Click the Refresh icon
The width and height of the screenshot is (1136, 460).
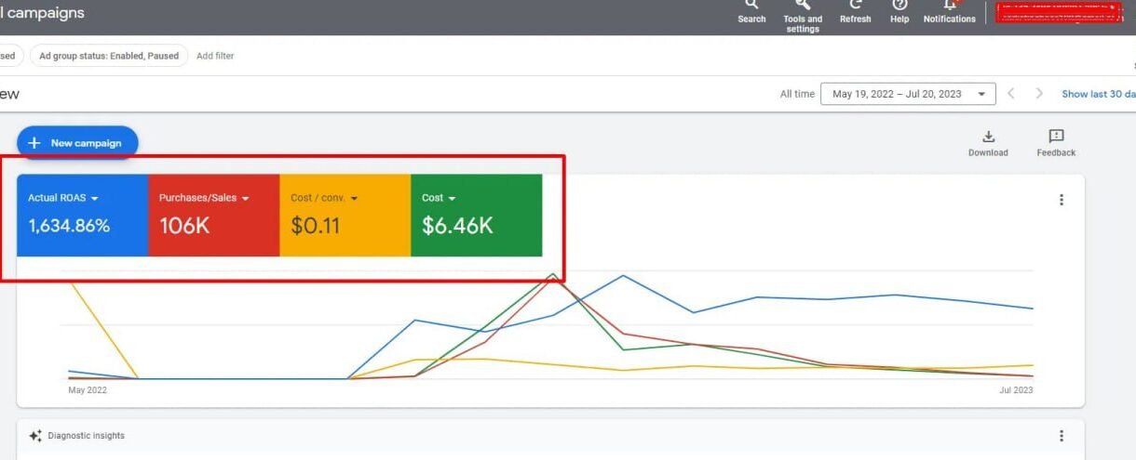pyautogui.click(x=855, y=9)
